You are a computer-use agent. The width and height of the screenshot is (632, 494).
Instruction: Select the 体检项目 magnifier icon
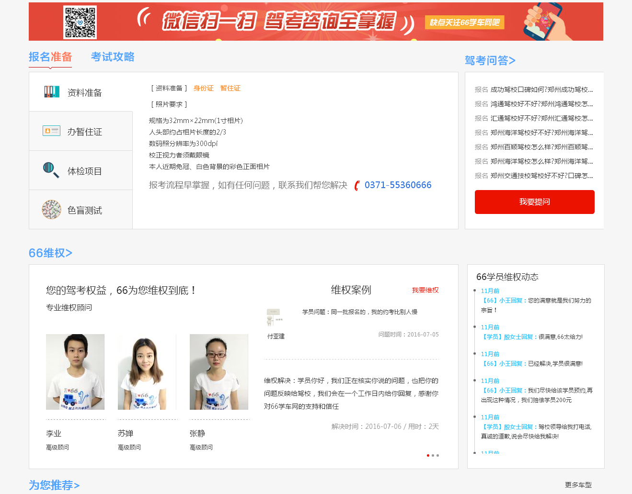(50, 169)
